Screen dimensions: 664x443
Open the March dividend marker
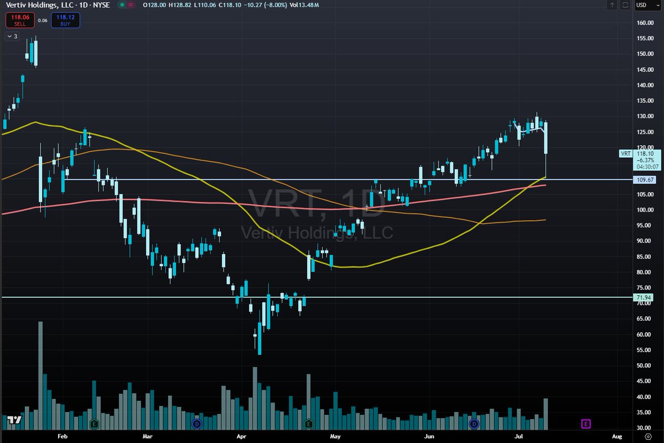196,424
